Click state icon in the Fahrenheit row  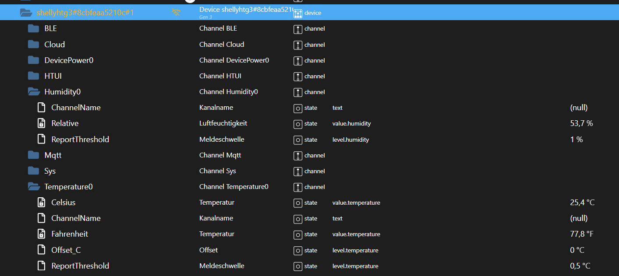coord(298,234)
